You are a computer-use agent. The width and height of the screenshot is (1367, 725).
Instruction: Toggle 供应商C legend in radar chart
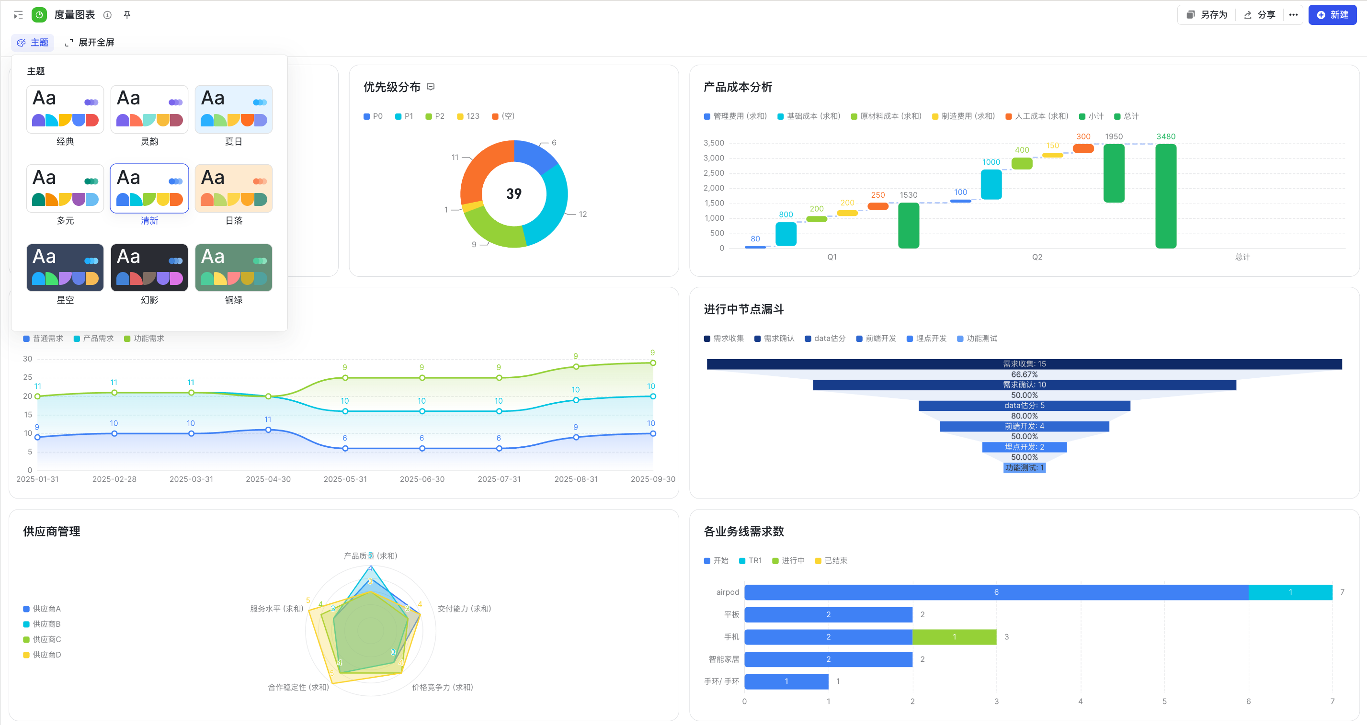point(42,640)
